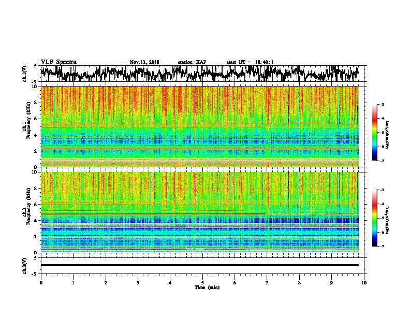Click the flat black ch.3 trace line
Screen dimensions: 410x317
click(199, 265)
